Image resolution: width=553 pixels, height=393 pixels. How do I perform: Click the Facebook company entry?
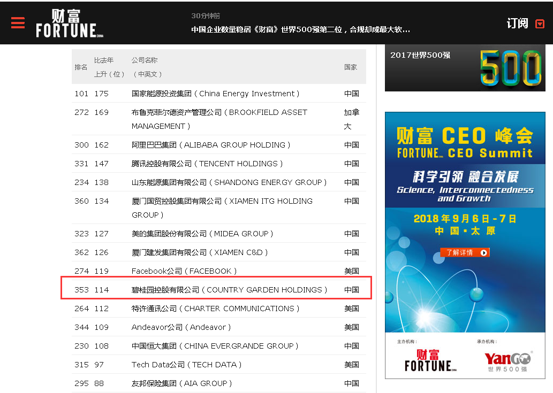pyautogui.click(x=184, y=271)
